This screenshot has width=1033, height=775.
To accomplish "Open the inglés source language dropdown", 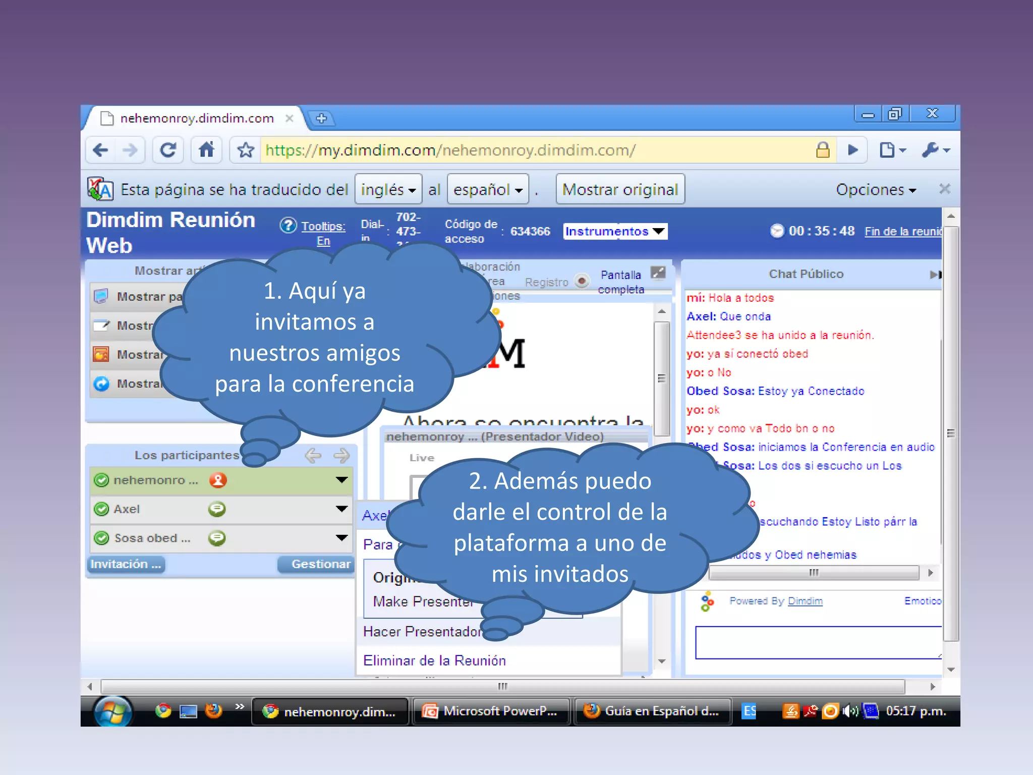I will pos(388,190).
